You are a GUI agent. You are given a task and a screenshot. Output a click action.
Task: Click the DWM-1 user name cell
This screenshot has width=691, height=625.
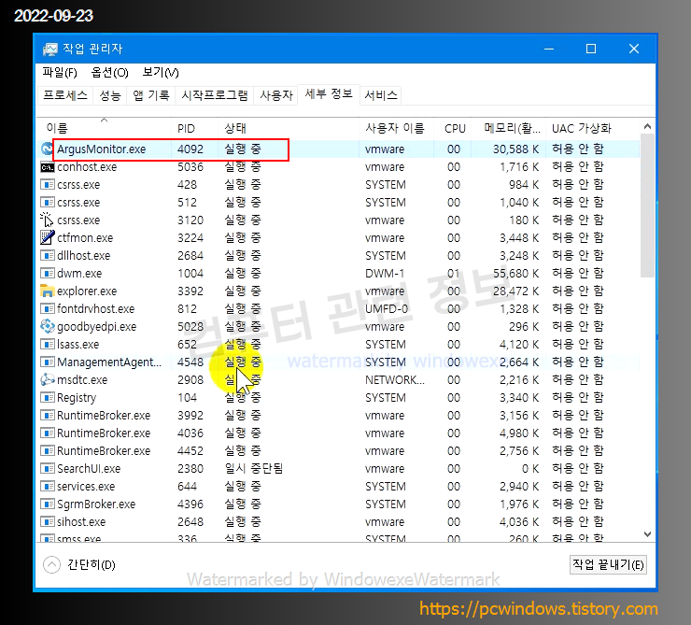point(385,274)
